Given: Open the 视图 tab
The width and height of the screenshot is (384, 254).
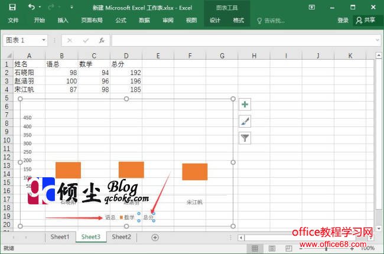Looking at the screenshot, I should pos(191,20).
